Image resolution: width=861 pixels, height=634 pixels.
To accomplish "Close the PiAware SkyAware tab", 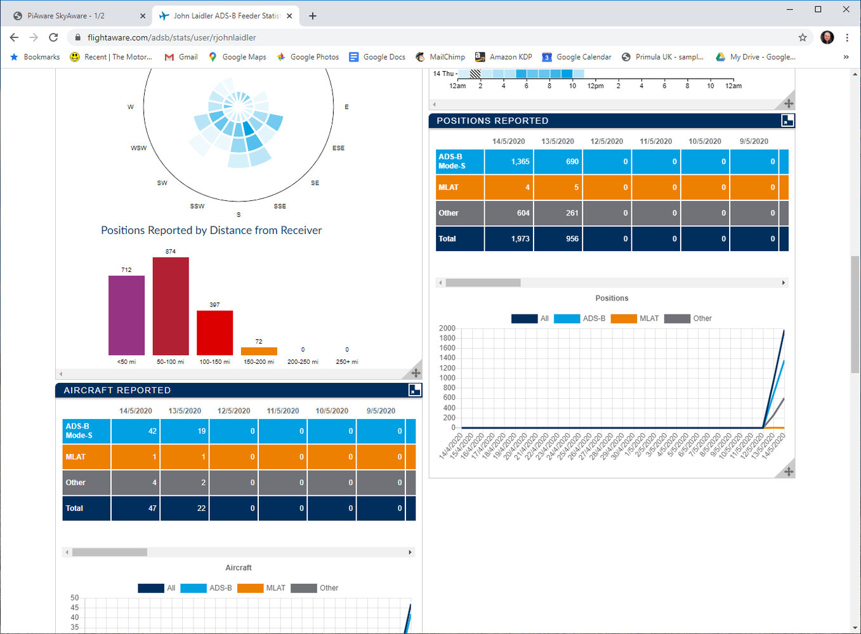I will pyautogui.click(x=142, y=16).
